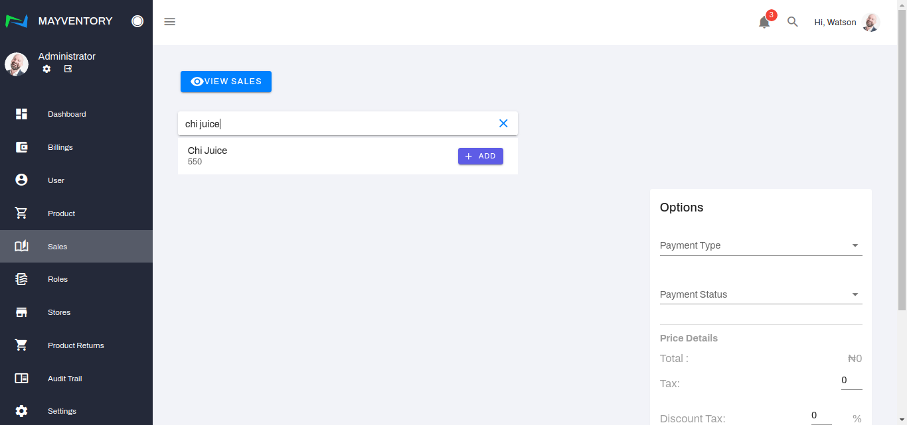Clear the product search with X icon
The image size is (907, 425).
[x=503, y=123]
